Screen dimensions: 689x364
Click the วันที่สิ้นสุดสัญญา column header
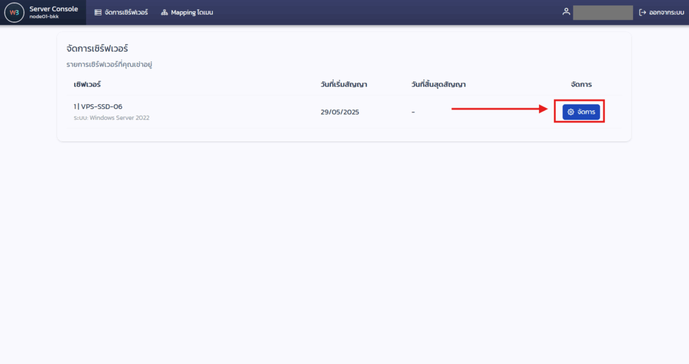point(439,84)
